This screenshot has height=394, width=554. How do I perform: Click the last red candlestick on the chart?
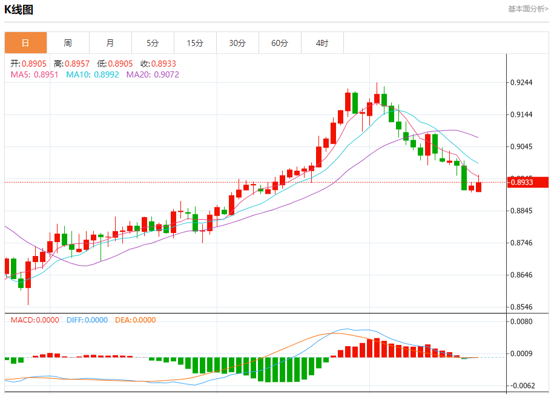(479, 187)
